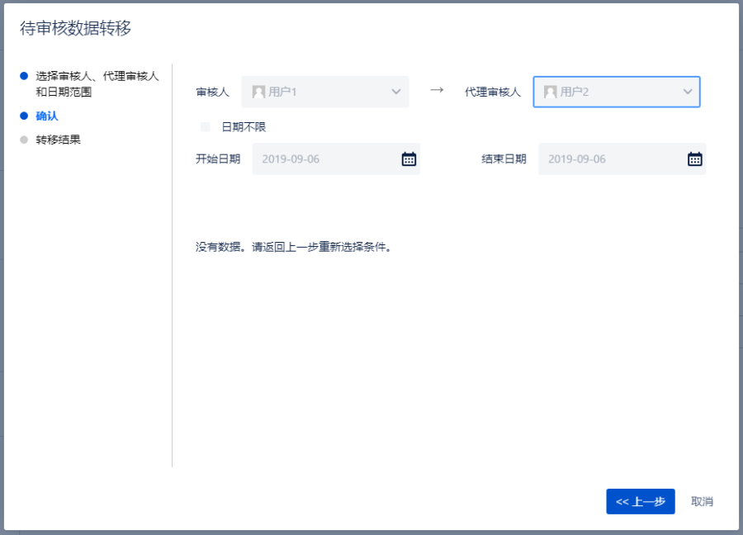This screenshot has width=743, height=535.
Task: Open the 开始日期 calendar picker icon
Action: tap(409, 159)
